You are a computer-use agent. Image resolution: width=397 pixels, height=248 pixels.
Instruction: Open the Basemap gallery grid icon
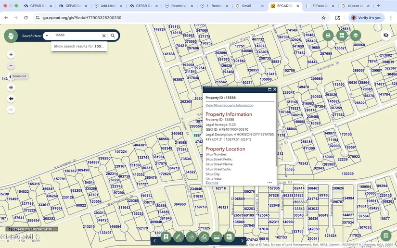pos(342,36)
